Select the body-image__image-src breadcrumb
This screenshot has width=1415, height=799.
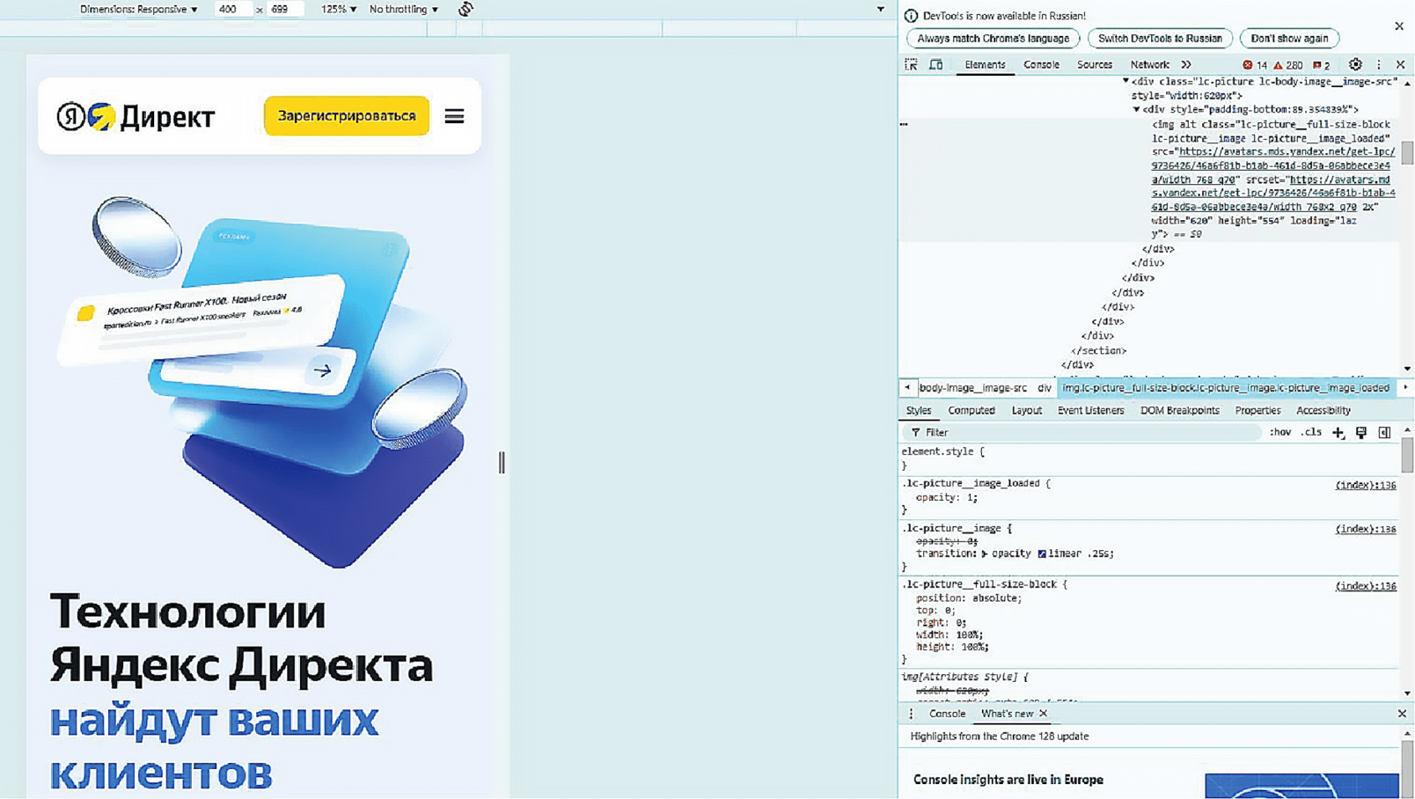click(x=972, y=388)
